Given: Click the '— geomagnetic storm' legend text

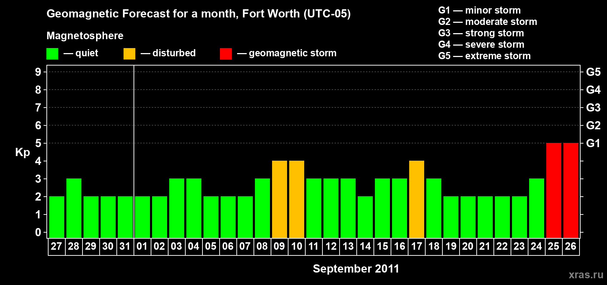Looking at the screenshot, I should [287, 53].
